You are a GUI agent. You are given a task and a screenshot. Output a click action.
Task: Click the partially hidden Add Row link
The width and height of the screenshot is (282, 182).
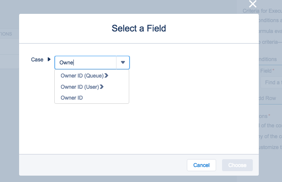pos(267,98)
